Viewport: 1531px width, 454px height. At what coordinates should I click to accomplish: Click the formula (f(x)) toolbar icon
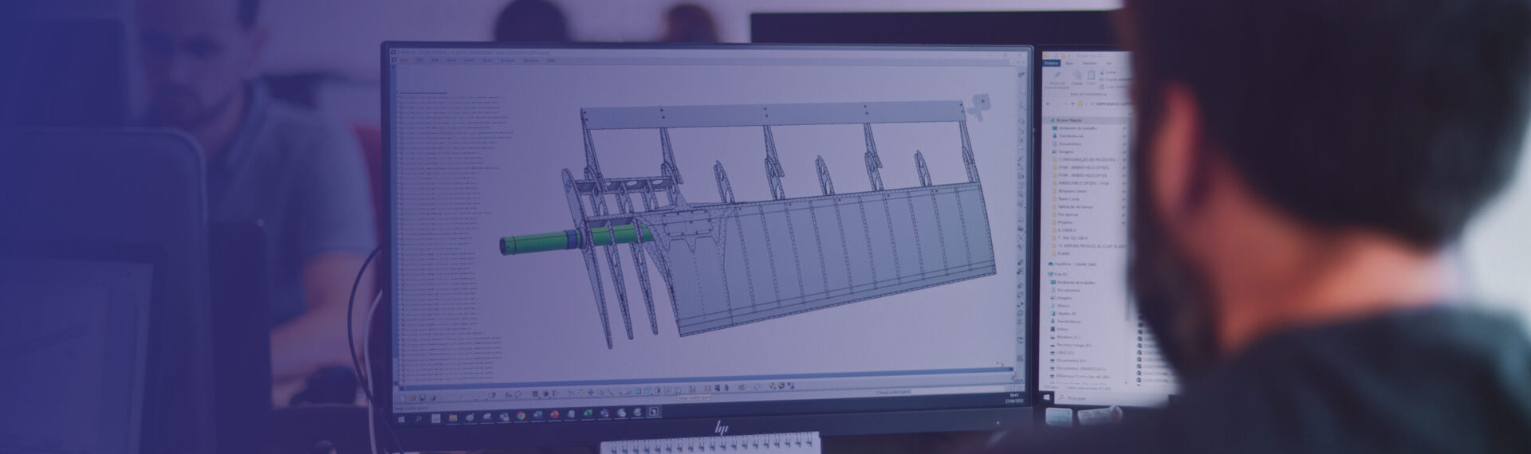[x=508, y=395]
